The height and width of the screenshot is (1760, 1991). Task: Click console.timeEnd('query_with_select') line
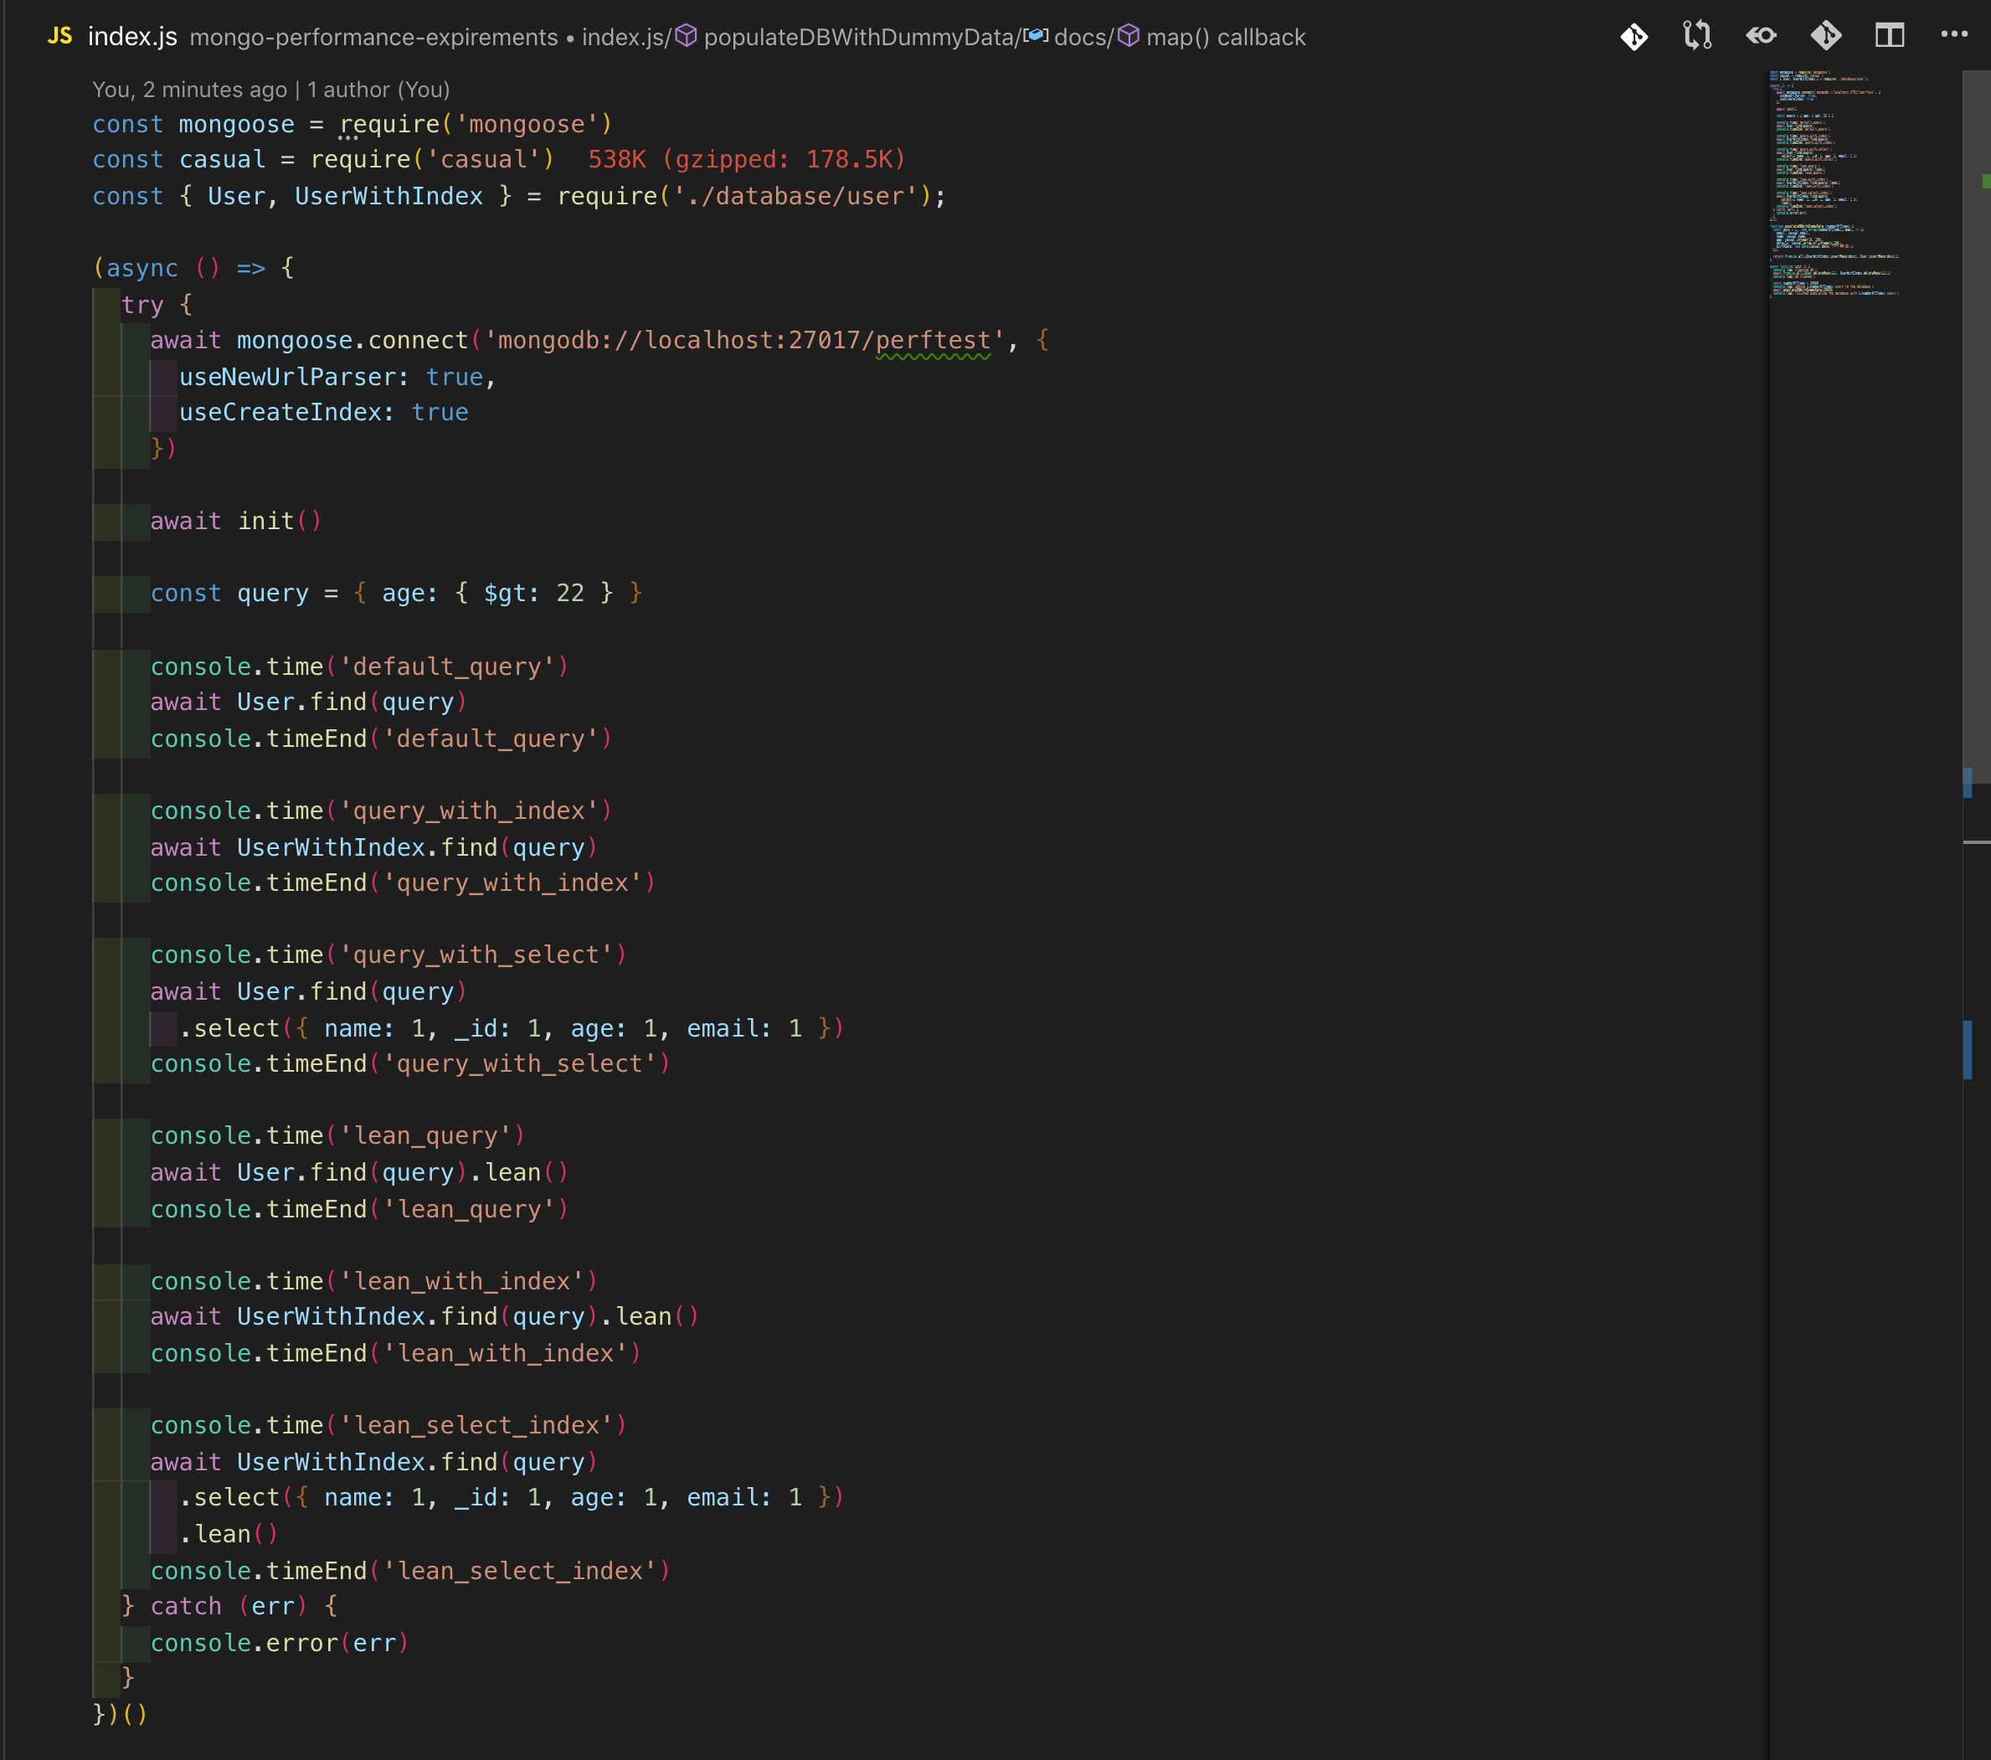410,1063
